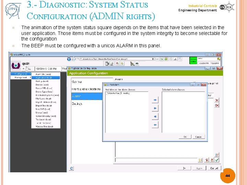Click the home icon in navigation toolbar
Screen dimensions: 247x185
tap(171, 59)
